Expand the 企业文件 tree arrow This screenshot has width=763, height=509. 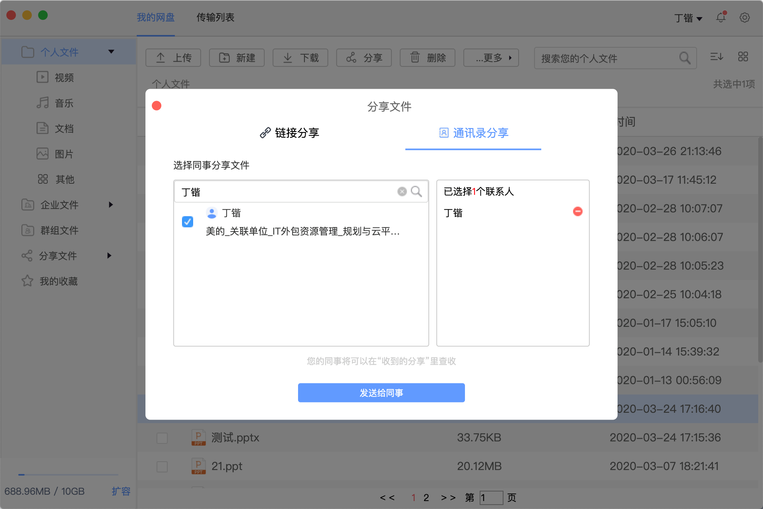[111, 205]
